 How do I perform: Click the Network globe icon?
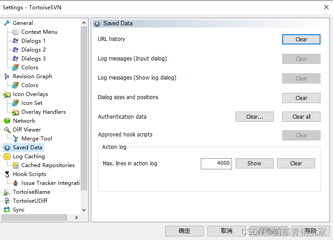pos(7,121)
